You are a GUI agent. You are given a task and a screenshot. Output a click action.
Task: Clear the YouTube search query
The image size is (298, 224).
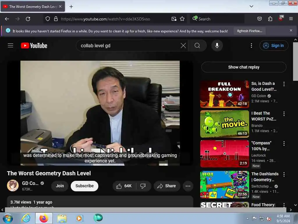[183, 45]
